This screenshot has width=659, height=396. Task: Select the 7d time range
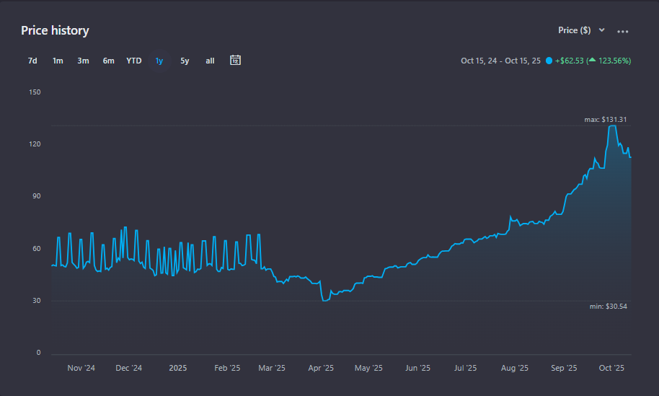click(32, 61)
